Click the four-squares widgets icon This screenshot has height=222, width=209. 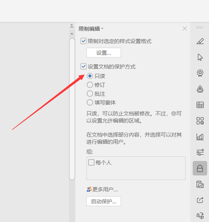[x=200, y=121]
